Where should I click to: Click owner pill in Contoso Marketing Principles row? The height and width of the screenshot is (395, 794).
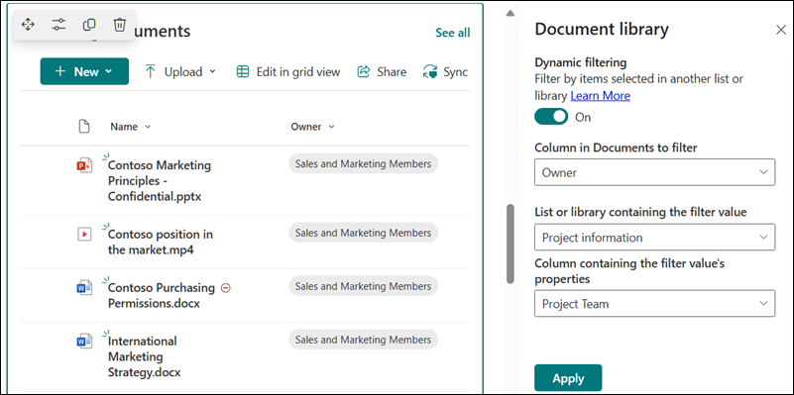click(x=363, y=164)
